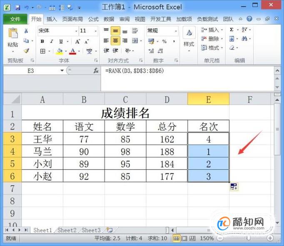Open the Name Box dropdown arrow

pyautogui.click(x=62, y=71)
